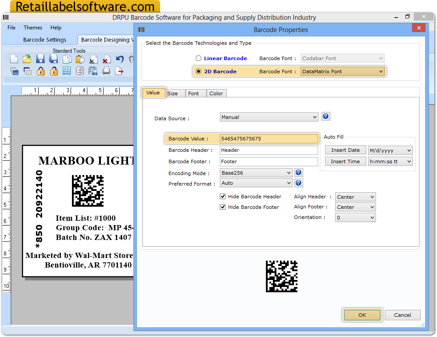
Task: Close the Barcode Properties dialog
Action: (419, 28)
